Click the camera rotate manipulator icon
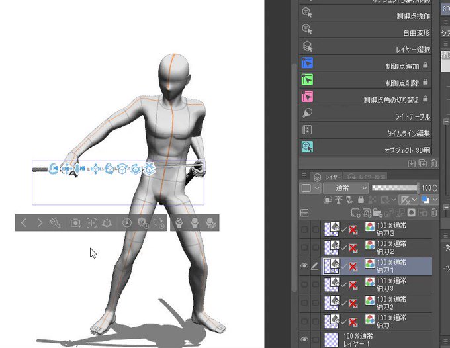This screenshot has width=450, height=348. tap(54, 169)
